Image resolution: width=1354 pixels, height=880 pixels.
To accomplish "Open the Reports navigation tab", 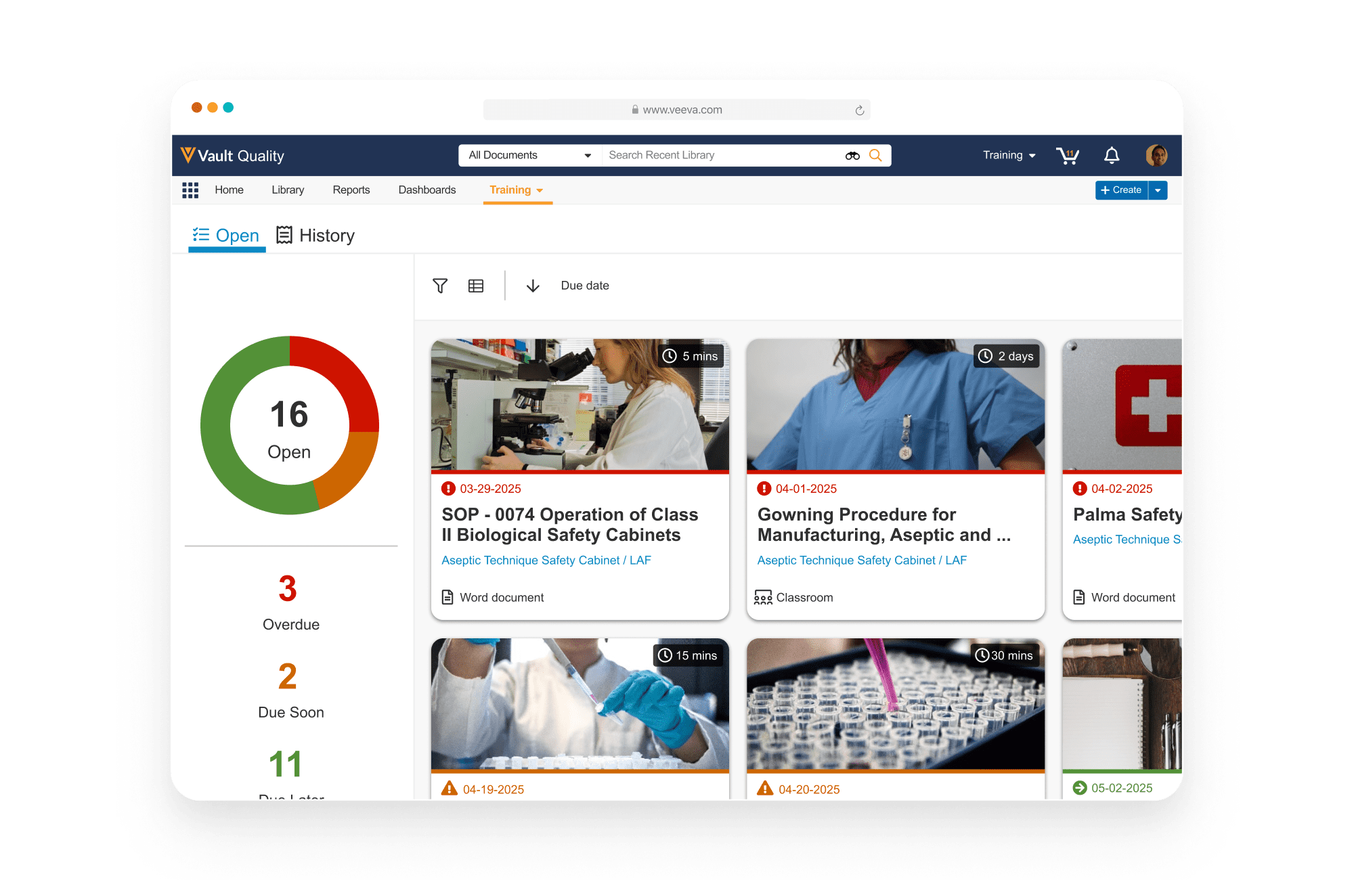I will point(351,190).
